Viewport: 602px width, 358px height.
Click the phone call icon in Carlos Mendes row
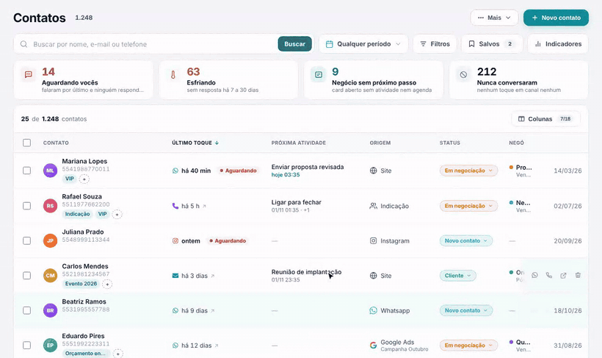click(549, 276)
